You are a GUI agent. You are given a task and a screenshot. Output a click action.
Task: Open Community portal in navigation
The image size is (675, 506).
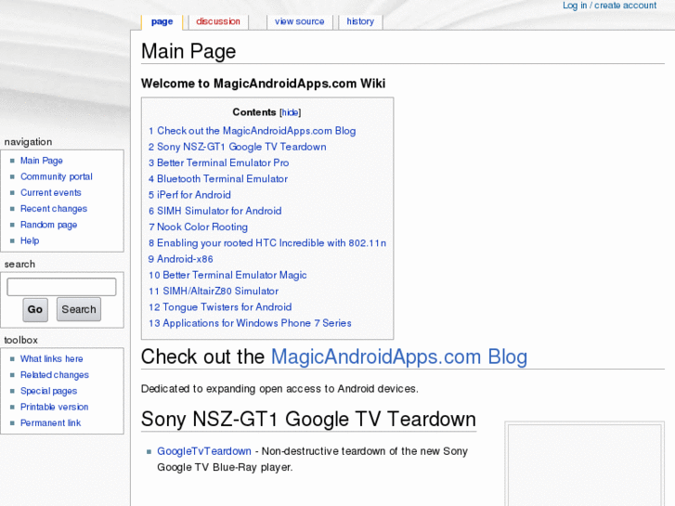pos(57,176)
